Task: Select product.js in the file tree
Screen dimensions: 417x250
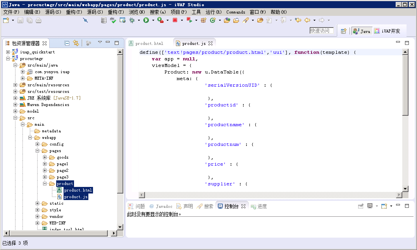Action: [x=76, y=197]
